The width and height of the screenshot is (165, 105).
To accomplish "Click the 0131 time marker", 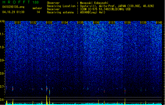I will (18, 23).
